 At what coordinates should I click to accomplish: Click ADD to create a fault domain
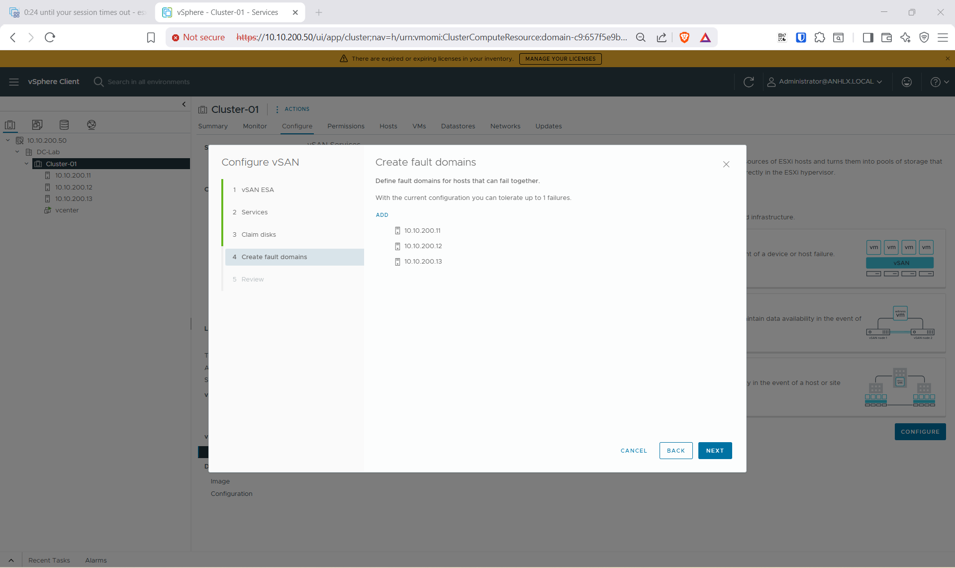pos(382,215)
